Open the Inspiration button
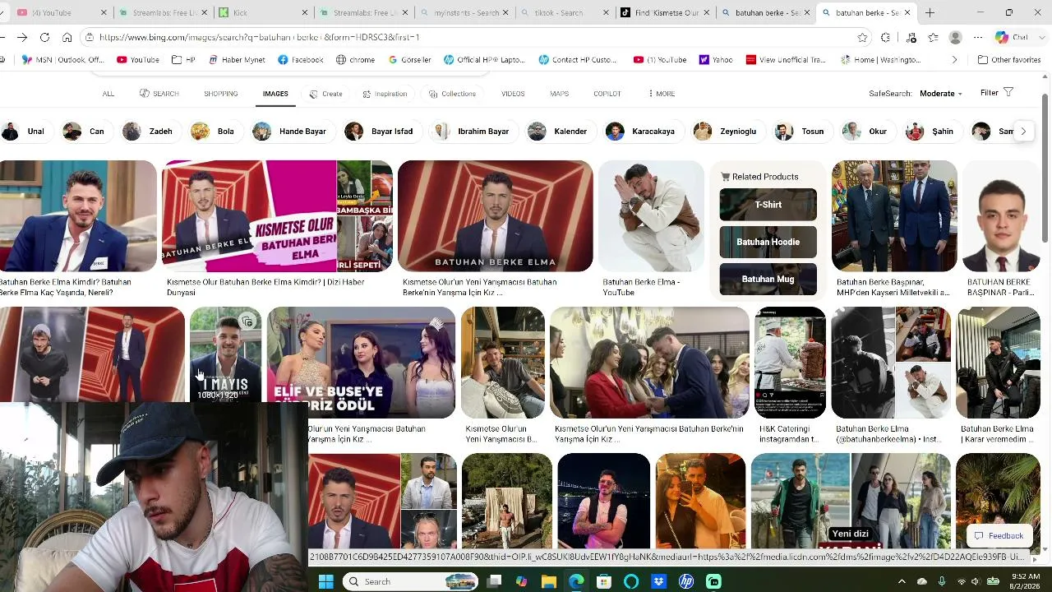The image size is (1052, 592). tap(385, 94)
